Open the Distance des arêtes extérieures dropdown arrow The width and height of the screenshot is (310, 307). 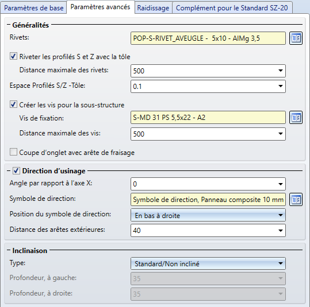tap(280, 231)
